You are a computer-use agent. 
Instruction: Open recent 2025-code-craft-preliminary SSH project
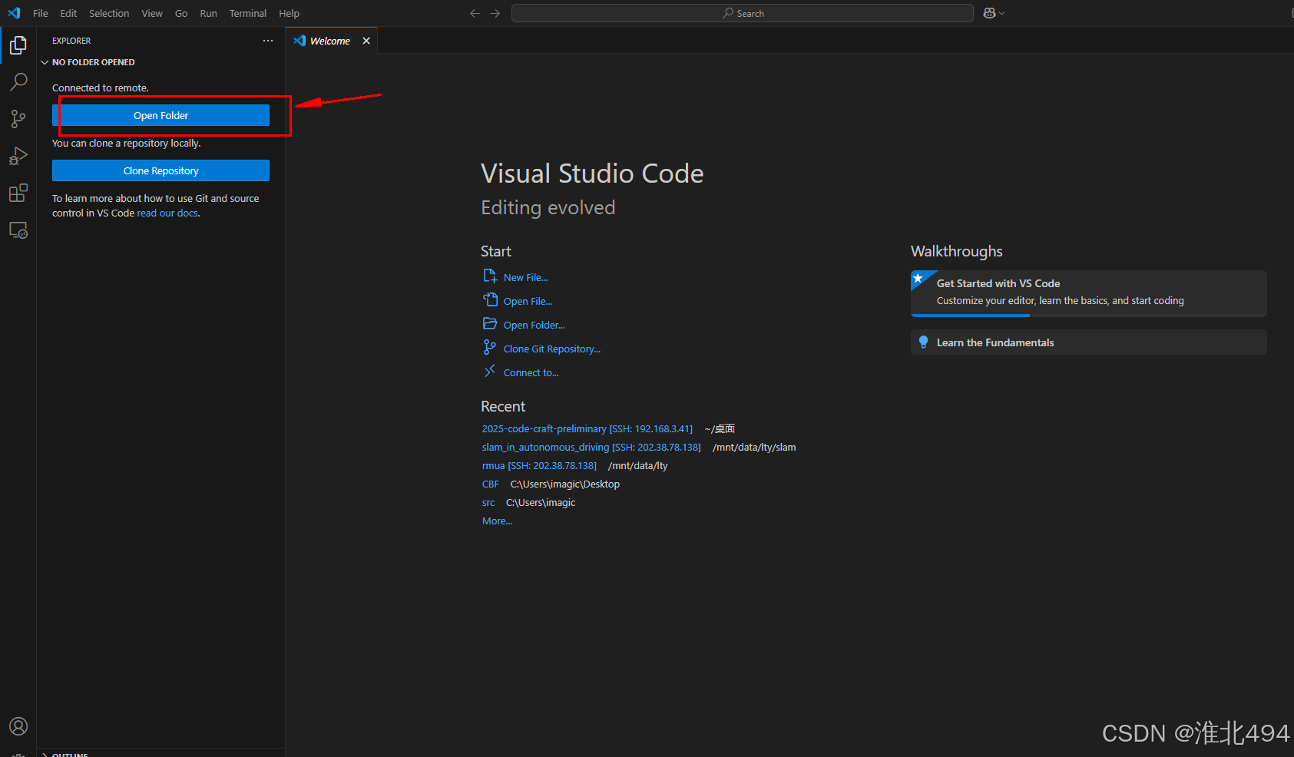coord(587,428)
